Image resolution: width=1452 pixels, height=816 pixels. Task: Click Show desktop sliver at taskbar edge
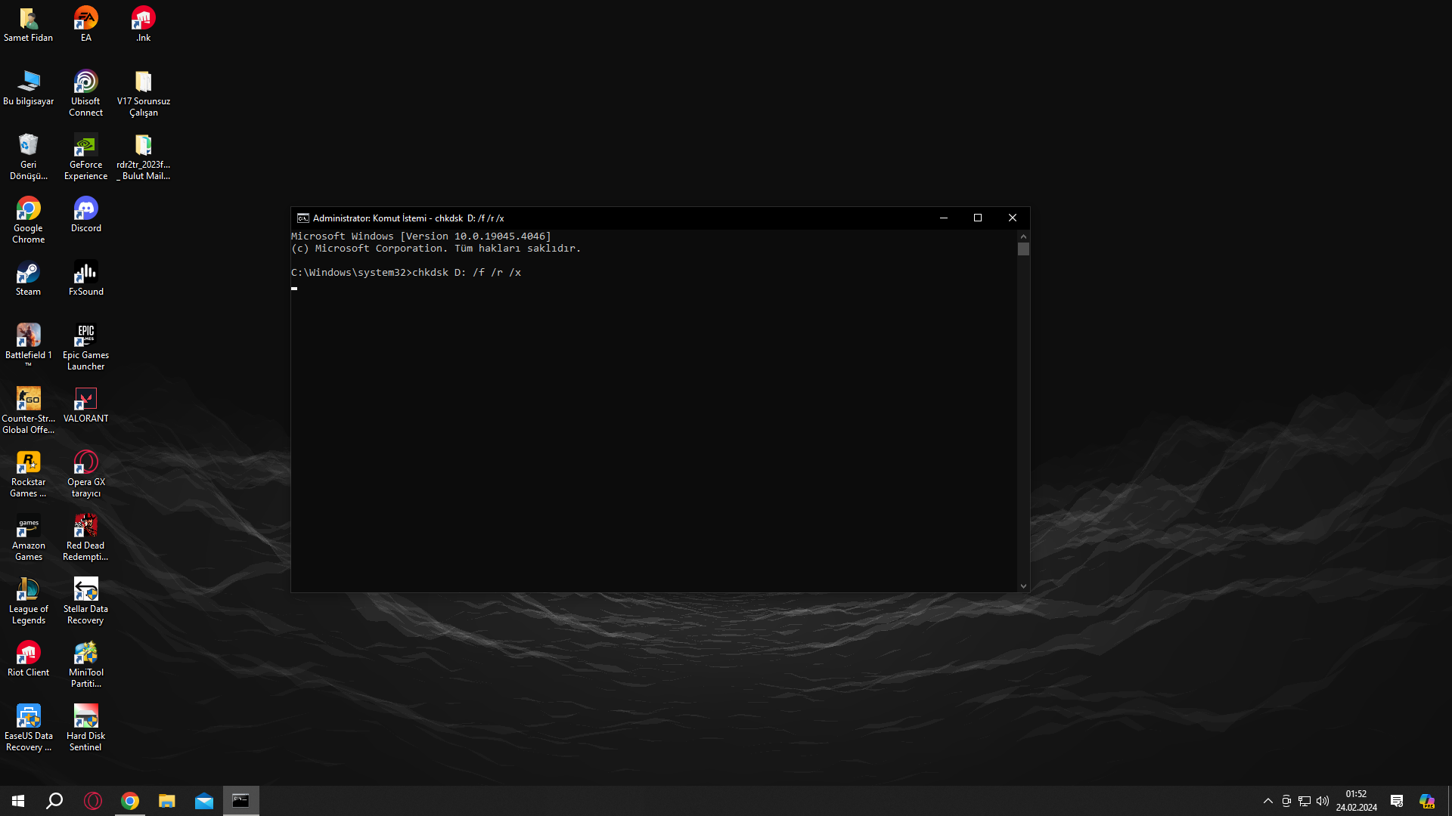[x=1450, y=801]
